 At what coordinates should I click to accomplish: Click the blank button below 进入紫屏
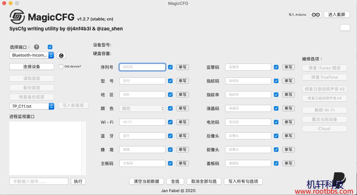[345, 27]
